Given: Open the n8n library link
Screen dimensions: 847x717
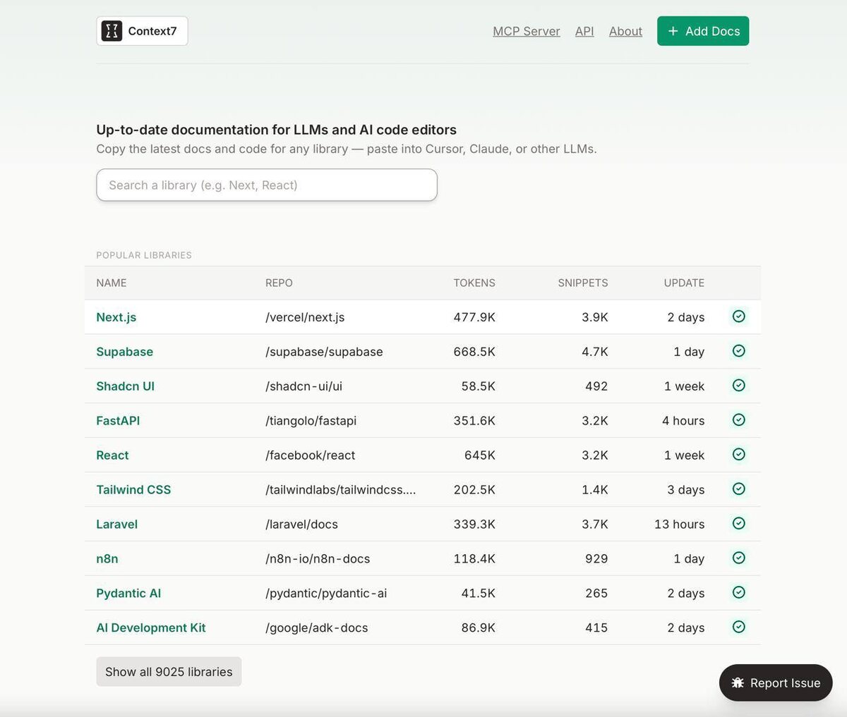Looking at the screenshot, I should tap(107, 559).
